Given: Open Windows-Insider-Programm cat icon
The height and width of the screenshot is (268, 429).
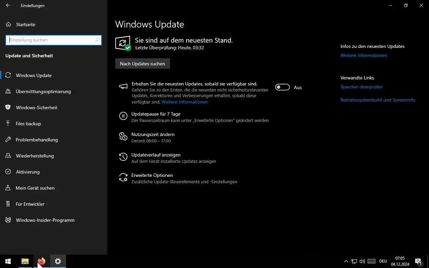Looking at the screenshot, I should (x=8, y=220).
